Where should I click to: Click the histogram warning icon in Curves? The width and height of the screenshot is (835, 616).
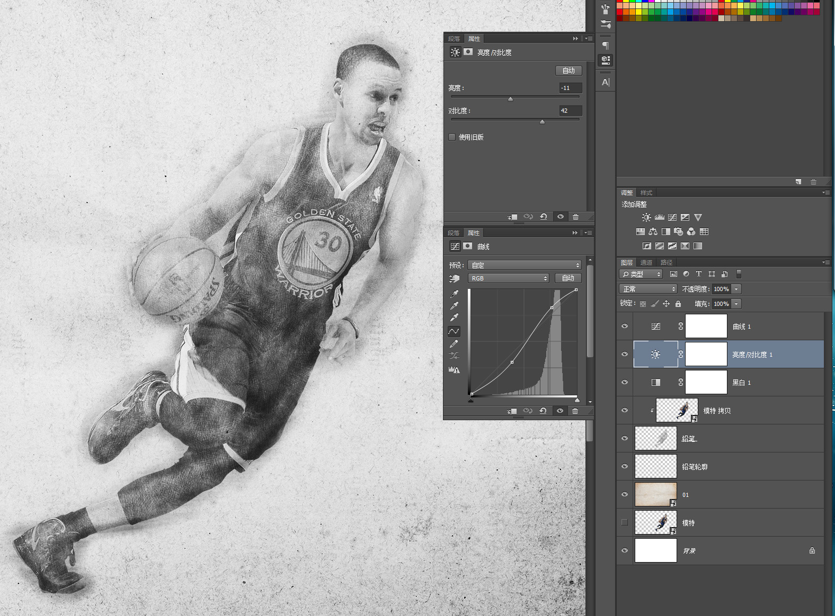[454, 369]
